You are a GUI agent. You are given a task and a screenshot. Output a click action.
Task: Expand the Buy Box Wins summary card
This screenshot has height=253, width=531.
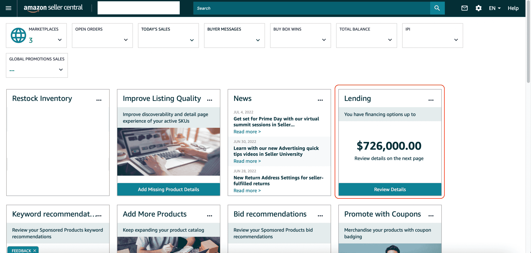point(324,40)
